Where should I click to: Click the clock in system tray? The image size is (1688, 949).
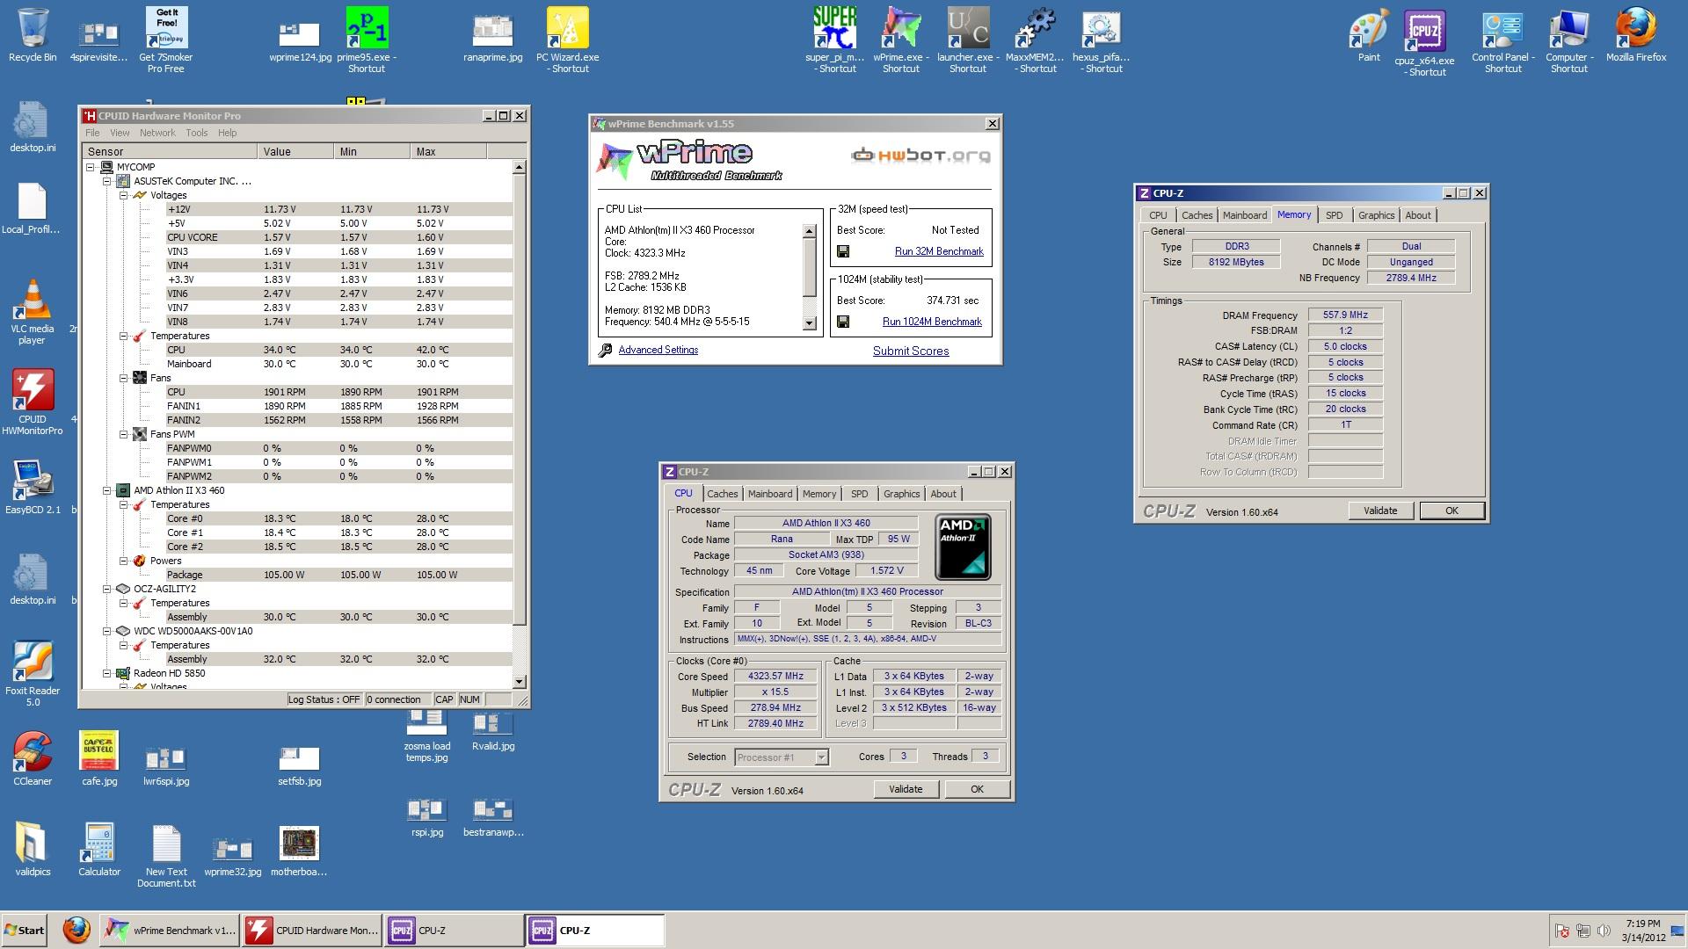coord(1642,931)
